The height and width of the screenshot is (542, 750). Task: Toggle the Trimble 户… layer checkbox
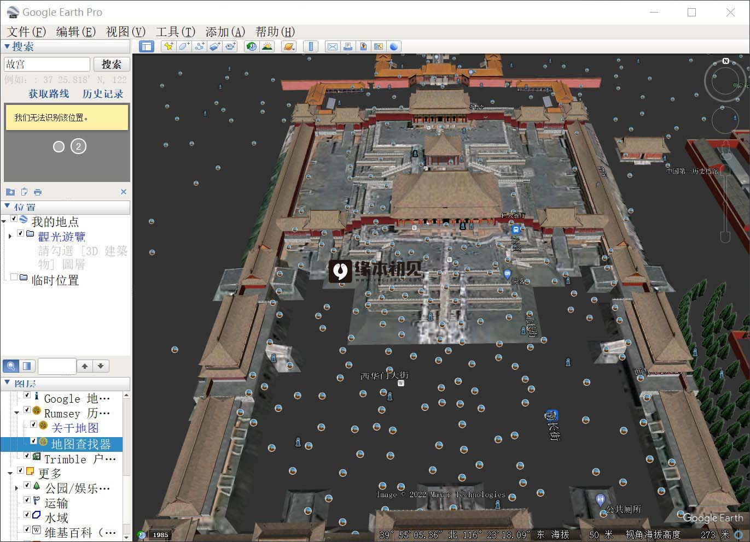27,456
